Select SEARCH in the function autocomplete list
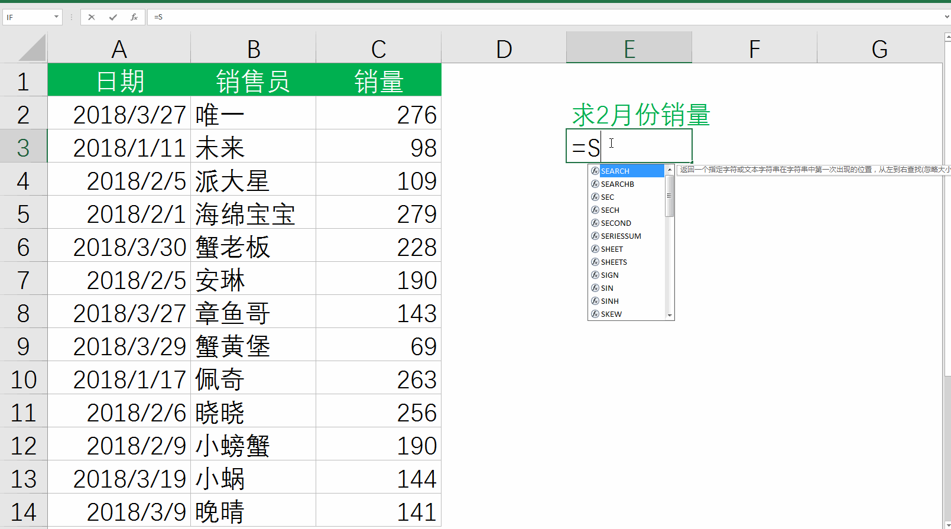The image size is (951, 529). [627, 171]
